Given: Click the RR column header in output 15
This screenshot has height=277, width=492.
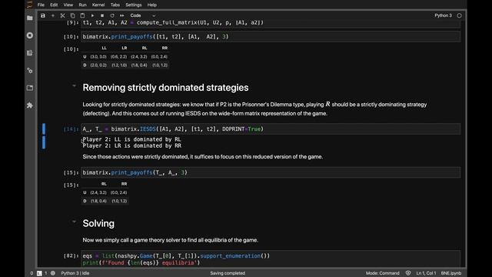Looking at the screenshot, I should pos(125,184).
